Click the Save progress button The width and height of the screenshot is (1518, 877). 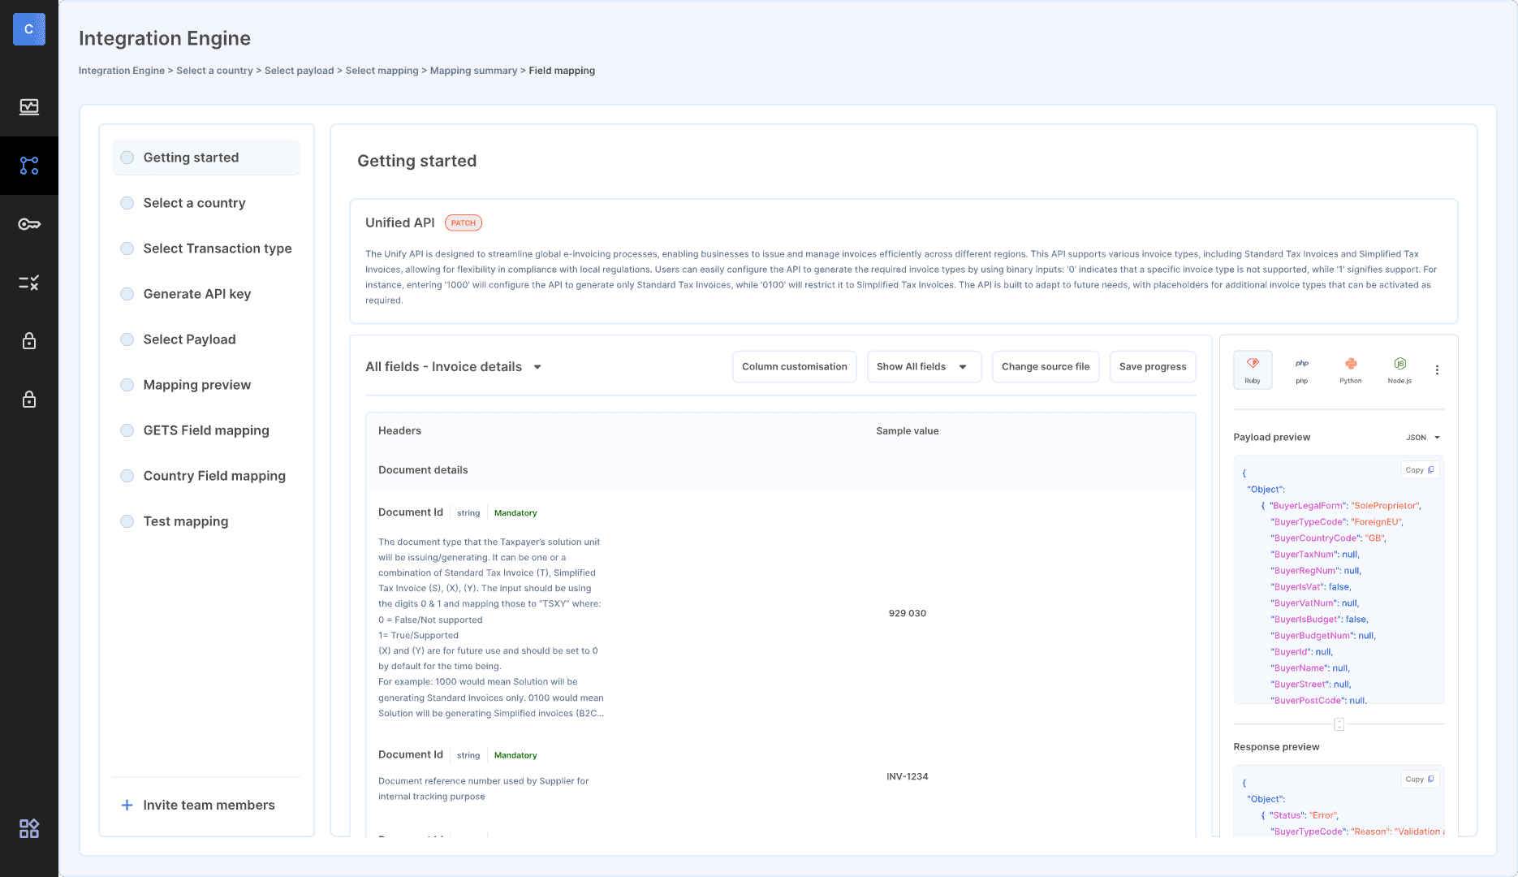click(1152, 366)
